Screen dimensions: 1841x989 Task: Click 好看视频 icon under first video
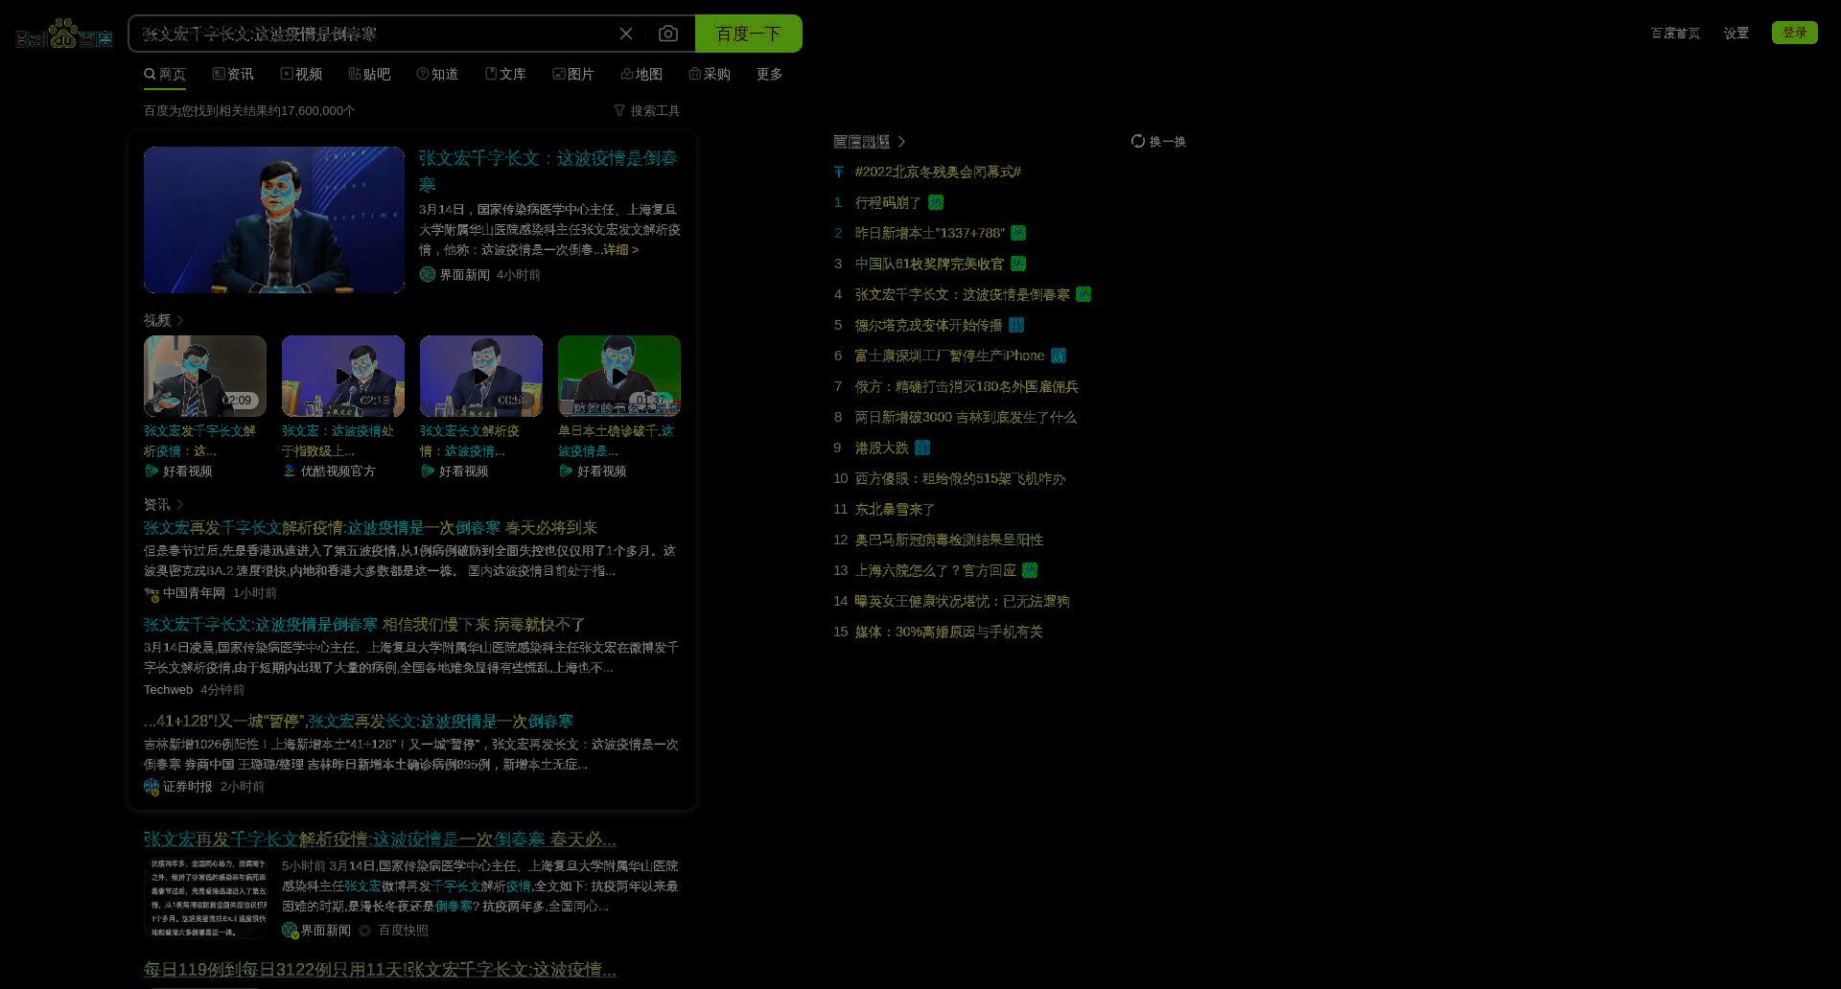[151, 471]
